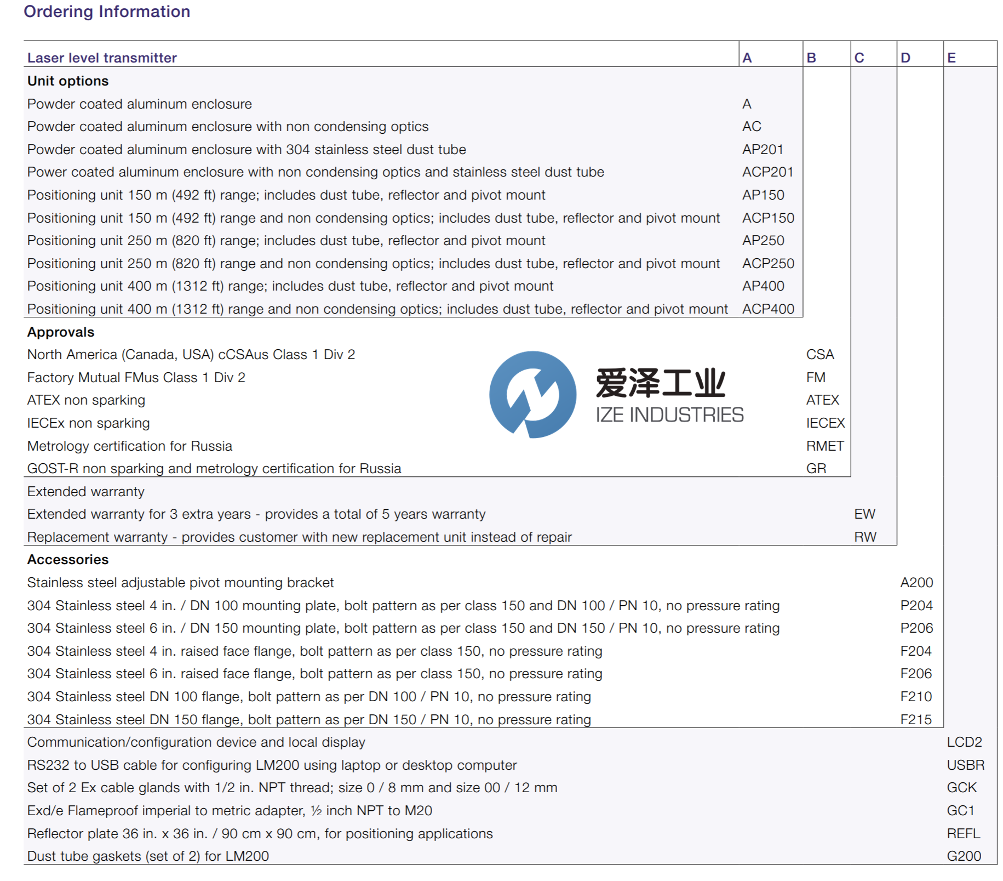Select the CSA approval code
The height and width of the screenshot is (881, 1003).
[x=819, y=354]
